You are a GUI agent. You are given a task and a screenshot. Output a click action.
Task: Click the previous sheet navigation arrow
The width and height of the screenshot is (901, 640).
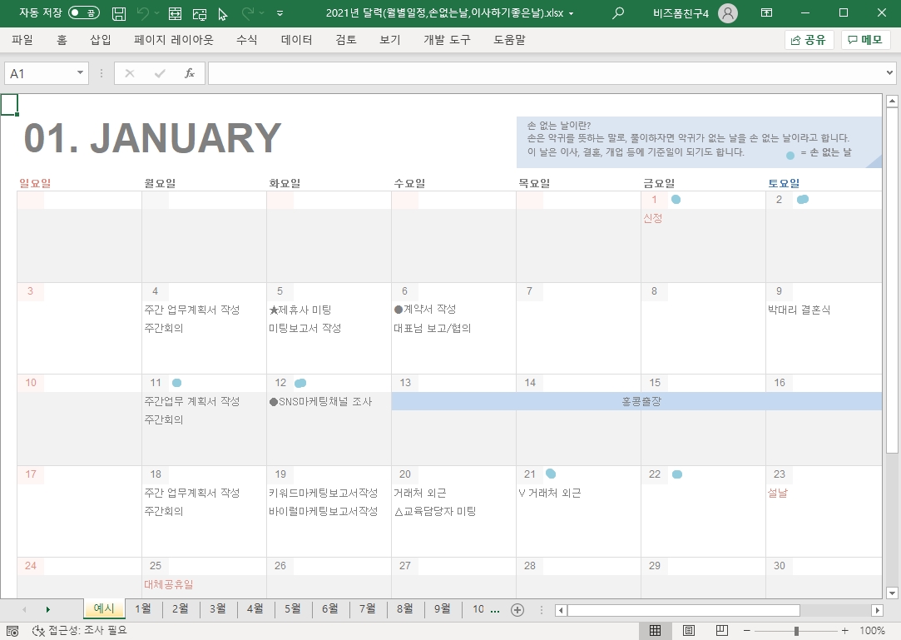click(x=24, y=609)
